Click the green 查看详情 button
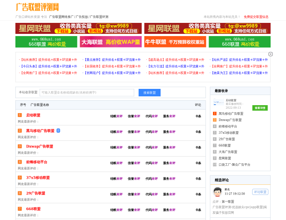The image size is (286, 220). pyautogui.click(x=260, y=108)
